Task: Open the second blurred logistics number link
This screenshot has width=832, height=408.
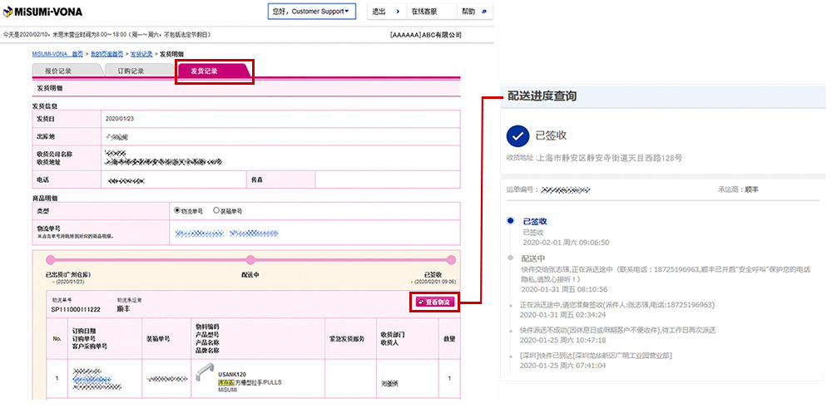Action: (254, 233)
